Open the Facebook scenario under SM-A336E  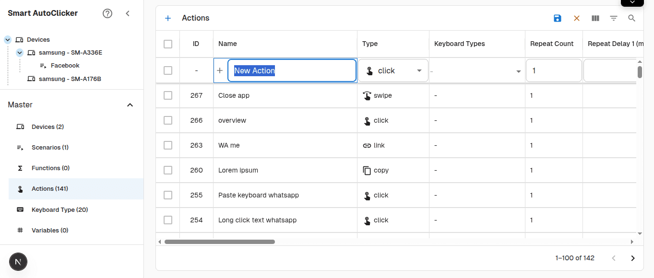(65, 65)
